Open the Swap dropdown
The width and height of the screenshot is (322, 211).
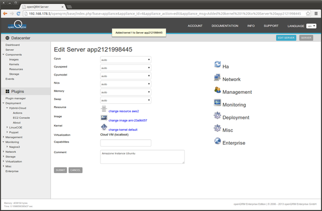[x=126, y=100]
